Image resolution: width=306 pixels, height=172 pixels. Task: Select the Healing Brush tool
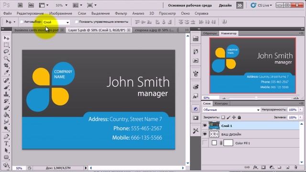tap(6, 80)
